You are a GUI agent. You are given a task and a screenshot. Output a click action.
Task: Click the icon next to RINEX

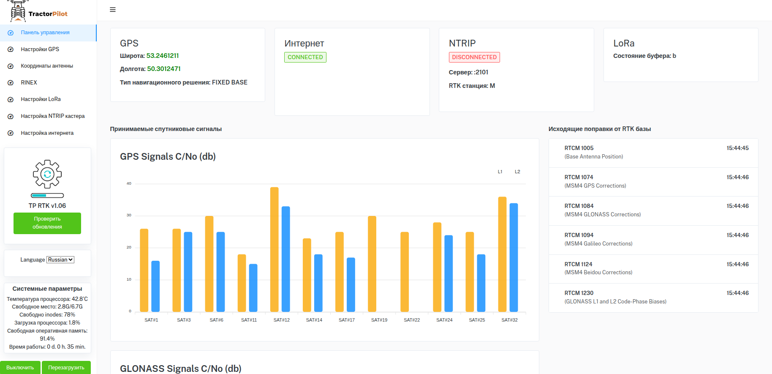coord(11,83)
